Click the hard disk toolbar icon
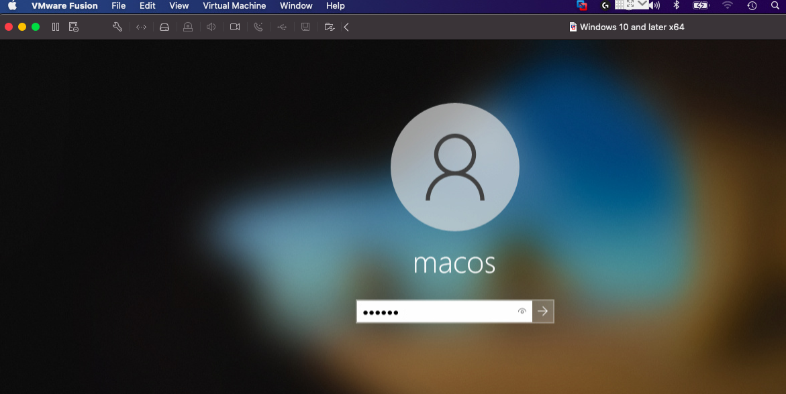Image resolution: width=786 pixels, height=394 pixels. tap(164, 27)
